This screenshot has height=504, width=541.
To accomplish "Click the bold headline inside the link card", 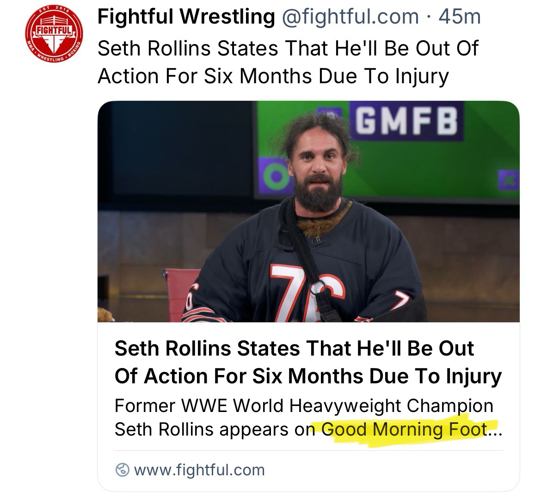I will coord(307,362).
